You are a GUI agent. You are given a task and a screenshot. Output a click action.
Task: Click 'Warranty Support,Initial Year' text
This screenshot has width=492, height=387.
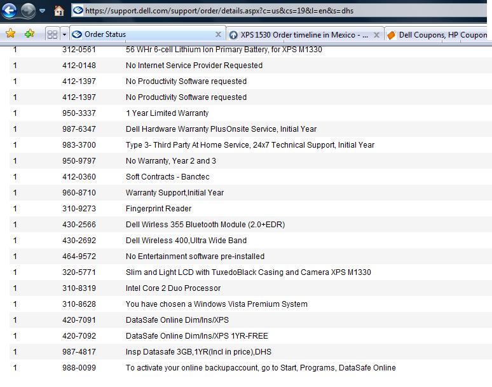[174, 193]
